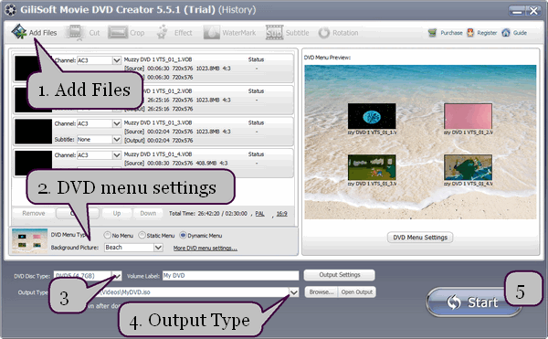Select the Static Menu radio option

[142, 235]
